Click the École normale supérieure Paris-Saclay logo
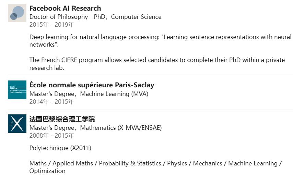 pos(17,90)
